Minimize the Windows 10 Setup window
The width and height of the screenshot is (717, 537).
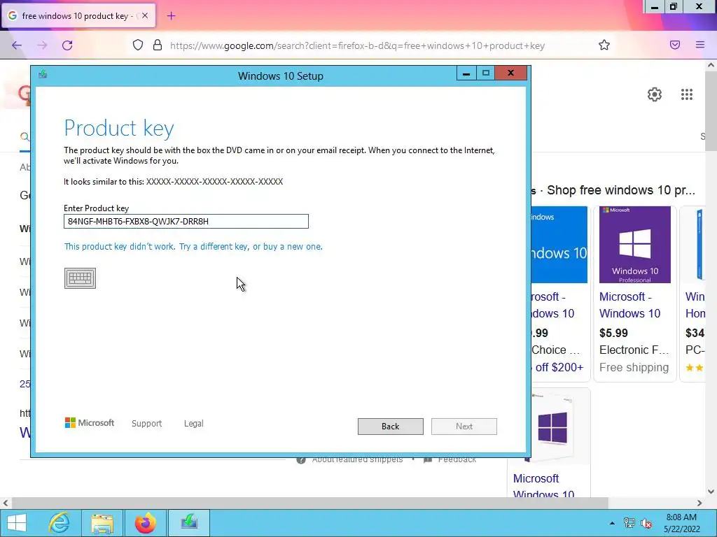click(x=466, y=73)
